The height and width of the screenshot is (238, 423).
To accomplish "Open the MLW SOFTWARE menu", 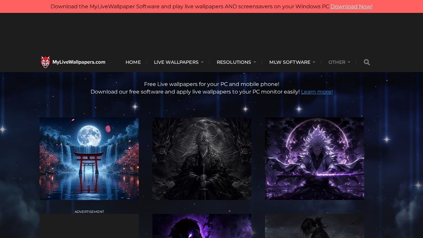I will click(x=290, y=62).
